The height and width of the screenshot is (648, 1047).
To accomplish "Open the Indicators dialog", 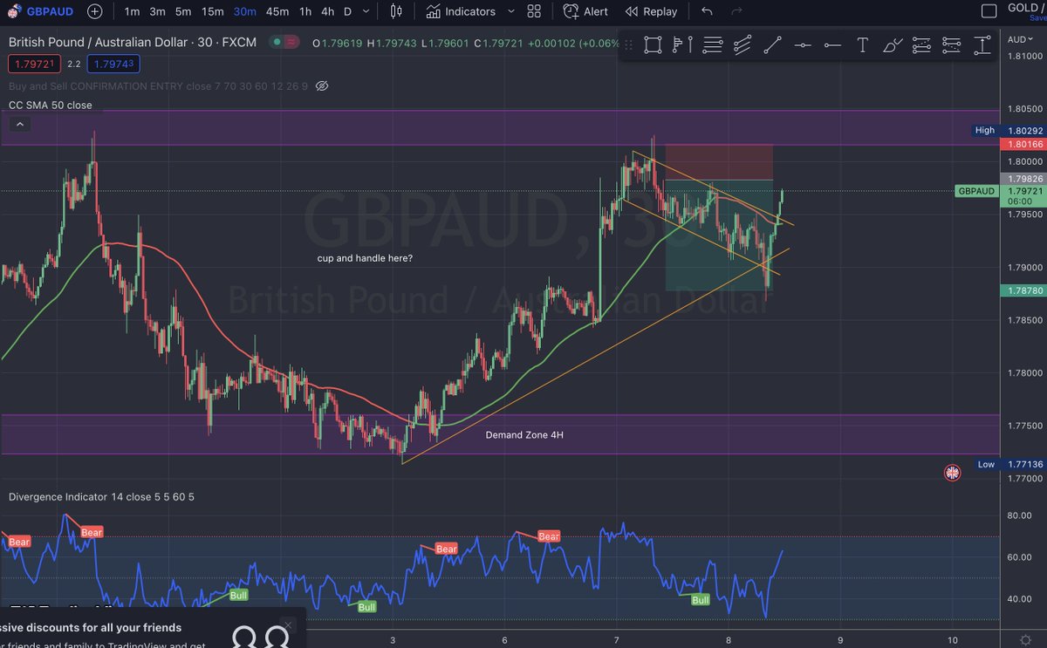I will point(461,11).
